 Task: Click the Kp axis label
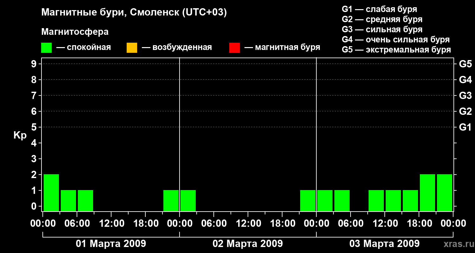coord(20,135)
